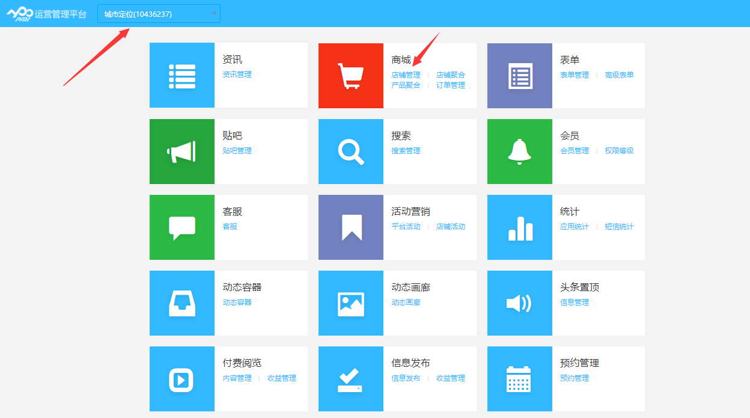Click the bookmark 活动营销 icon

click(350, 227)
